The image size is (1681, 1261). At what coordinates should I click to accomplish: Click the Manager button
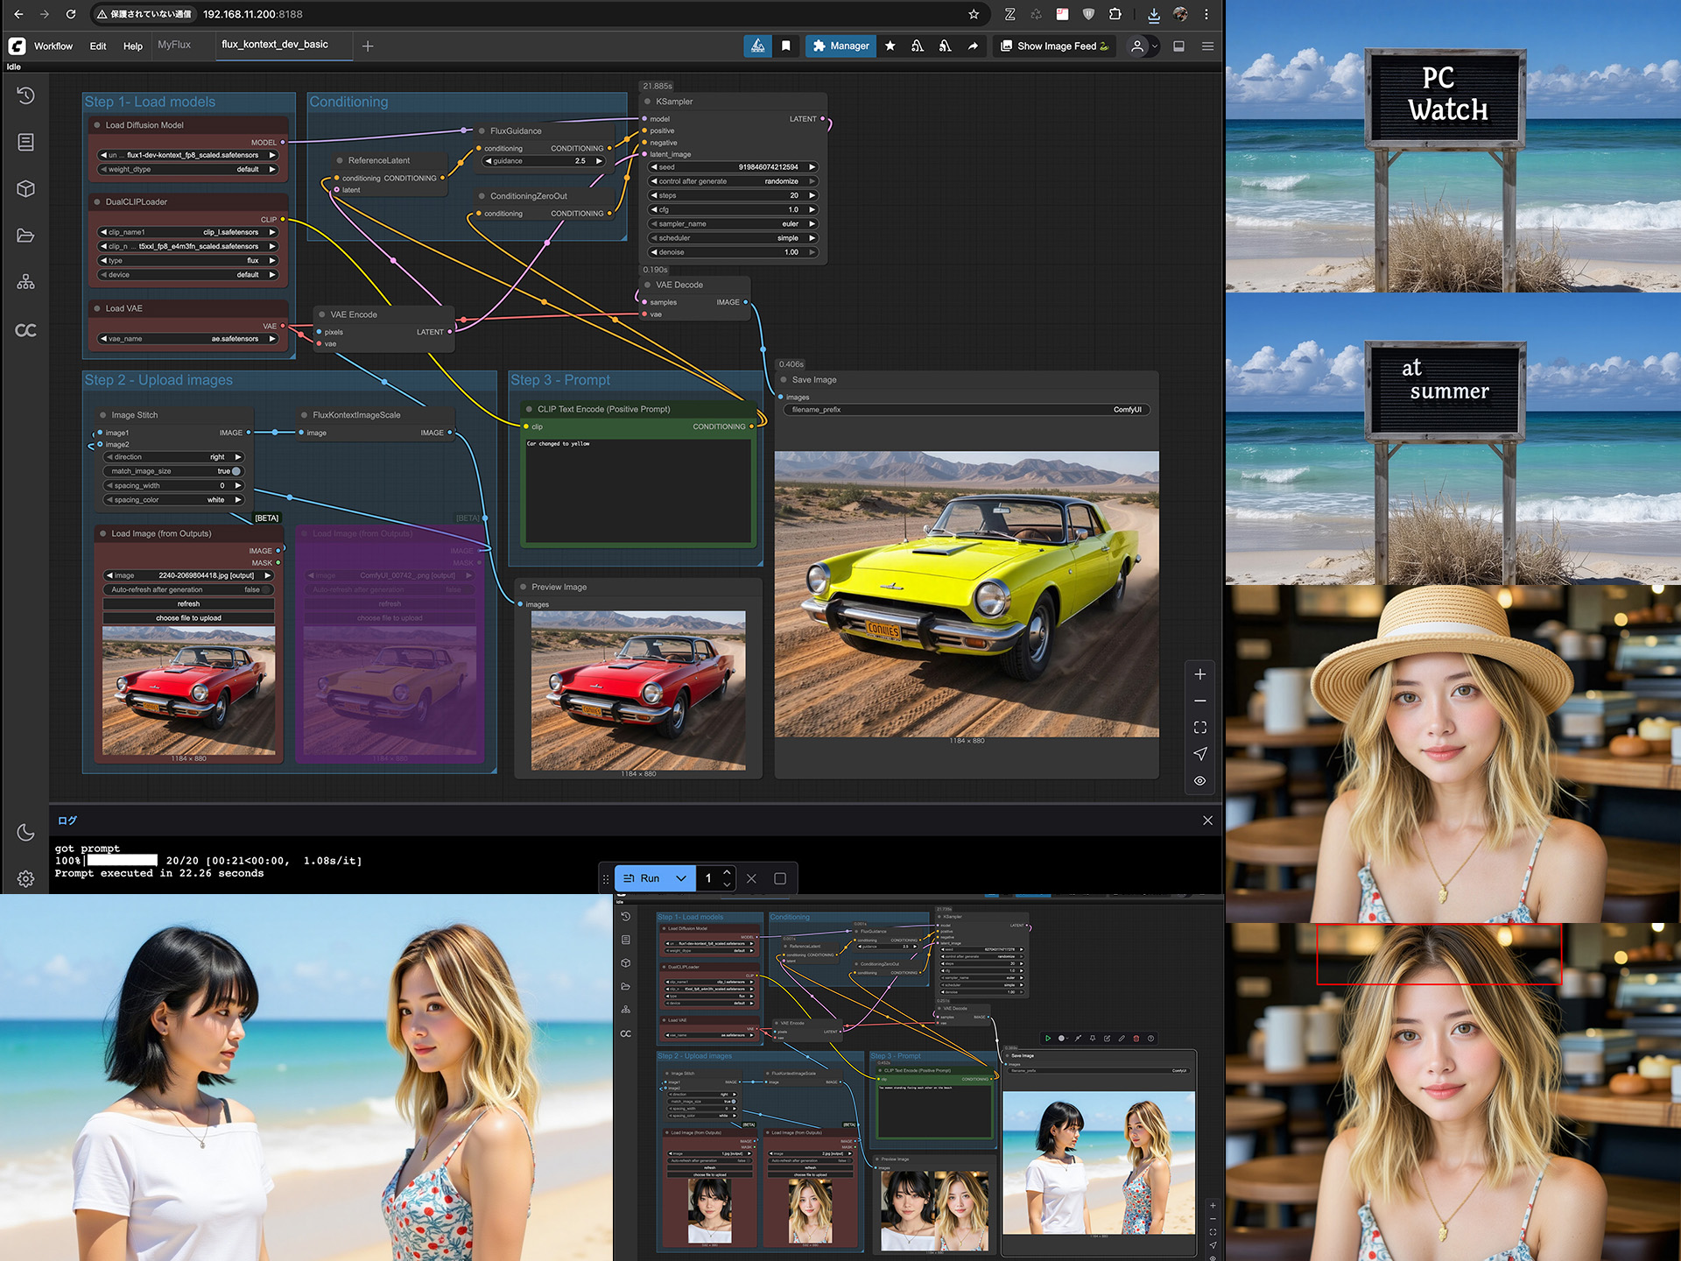(x=840, y=46)
